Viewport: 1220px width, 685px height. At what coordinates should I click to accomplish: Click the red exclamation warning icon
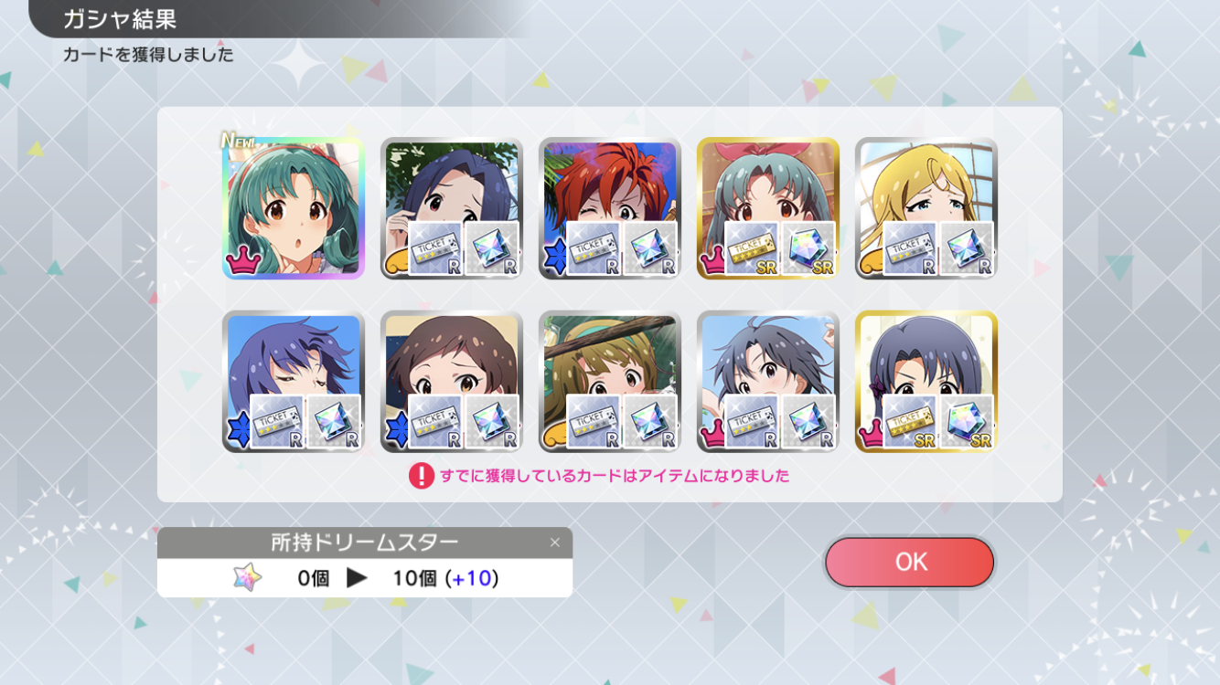[421, 476]
